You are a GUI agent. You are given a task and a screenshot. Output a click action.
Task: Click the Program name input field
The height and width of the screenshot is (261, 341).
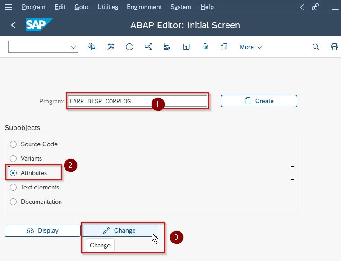(x=137, y=101)
